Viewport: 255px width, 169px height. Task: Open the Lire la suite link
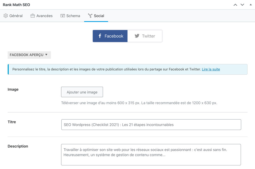click(x=211, y=69)
